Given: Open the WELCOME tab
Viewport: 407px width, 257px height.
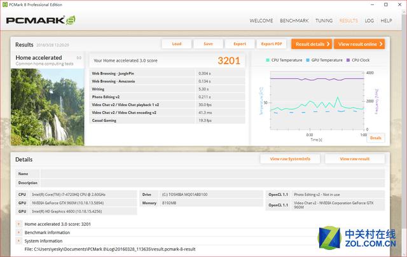Looking at the screenshot, I should coord(261,20).
